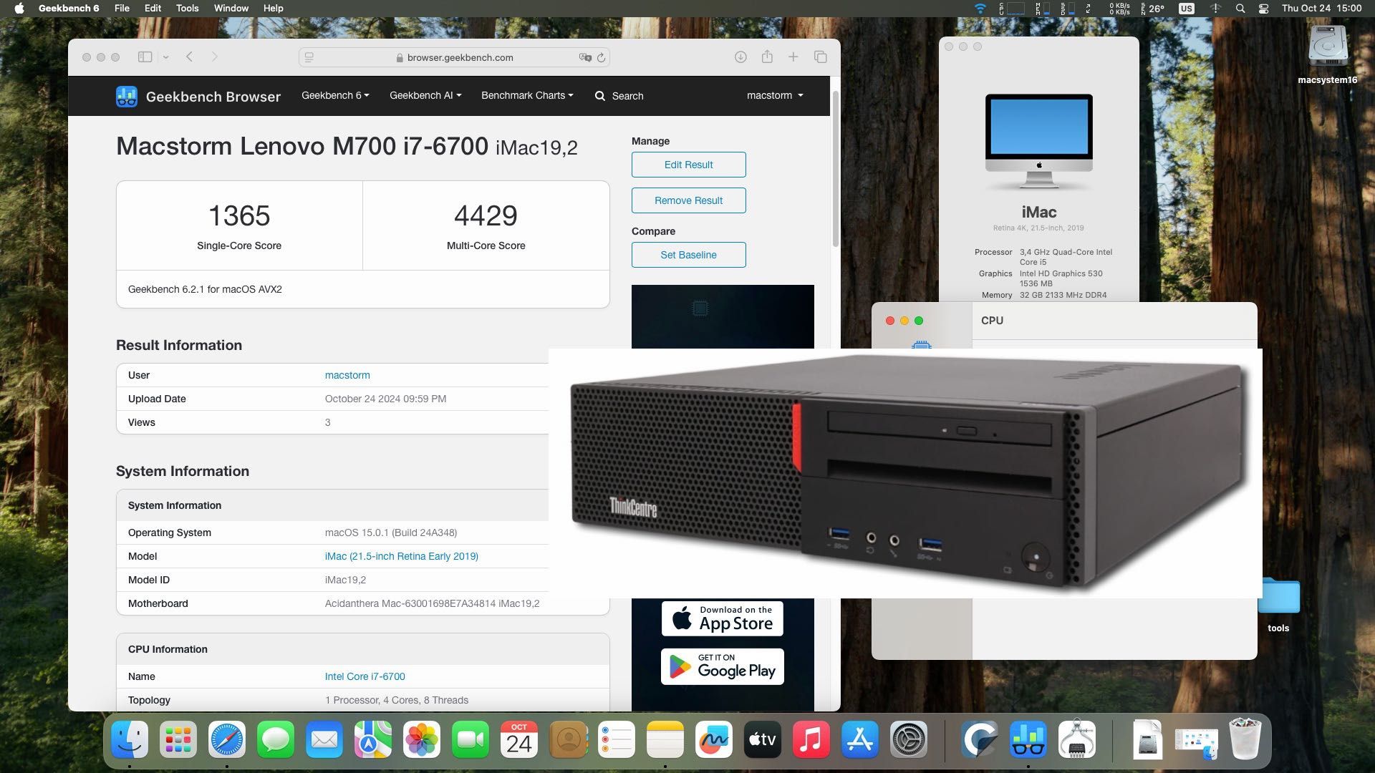
Task: Click the CPU title in rear window
Action: 992,321
